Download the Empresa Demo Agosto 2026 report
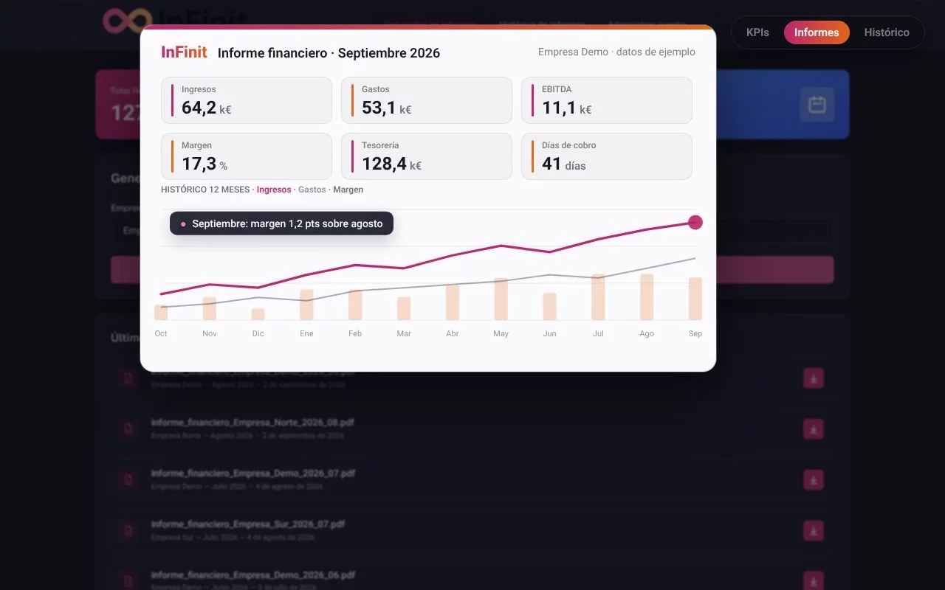Image resolution: width=945 pixels, height=590 pixels. point(813,378)
